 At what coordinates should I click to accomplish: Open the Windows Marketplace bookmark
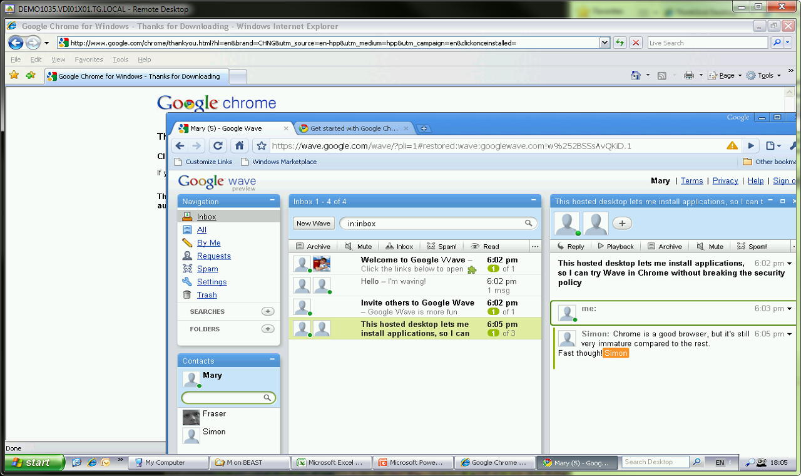[278, 162]
